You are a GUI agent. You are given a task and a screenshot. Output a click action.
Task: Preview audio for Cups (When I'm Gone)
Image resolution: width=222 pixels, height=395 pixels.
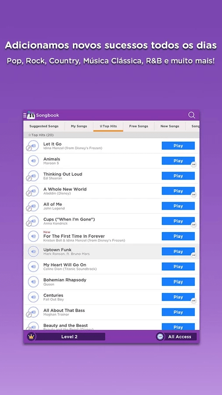tap(33, 221)
